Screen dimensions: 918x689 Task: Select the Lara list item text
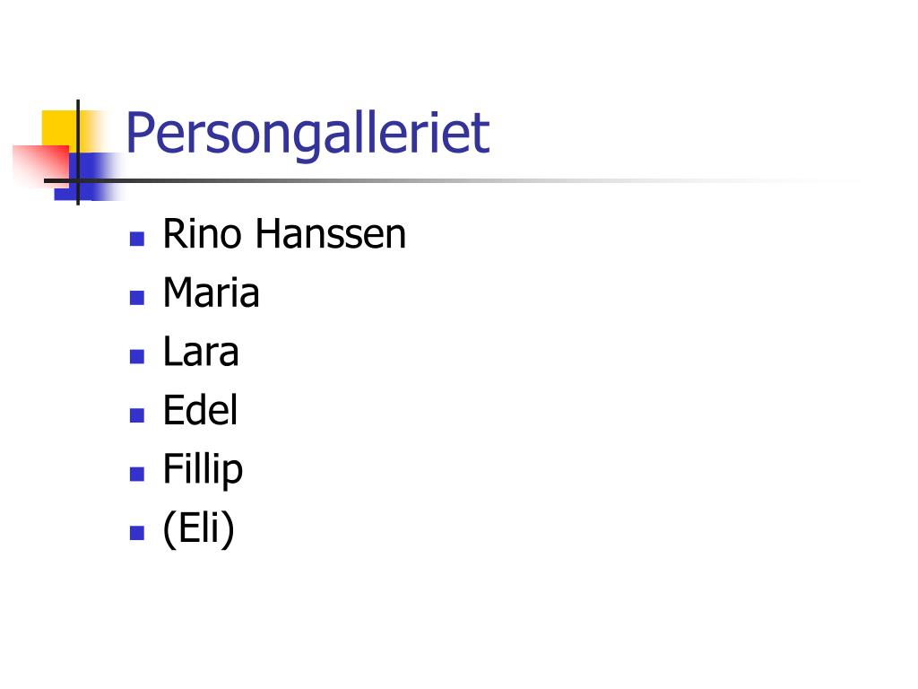pyautogui.click(x=201, y=352)
